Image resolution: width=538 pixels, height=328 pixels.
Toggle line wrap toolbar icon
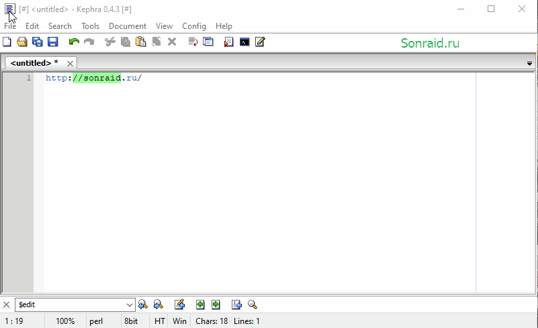193,42
